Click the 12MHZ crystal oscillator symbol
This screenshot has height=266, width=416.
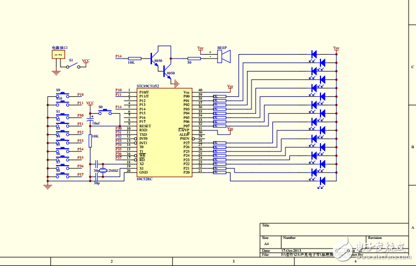(x=102, y=170)
